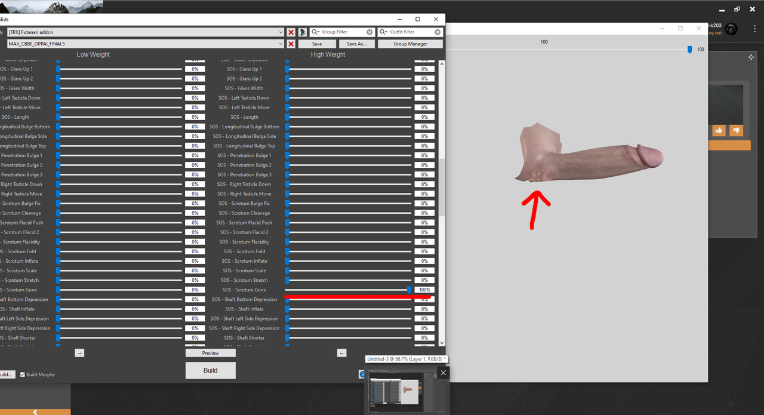
Task: Close the Photoshop taskbar thumbnail preview
Action: point(443,373)
